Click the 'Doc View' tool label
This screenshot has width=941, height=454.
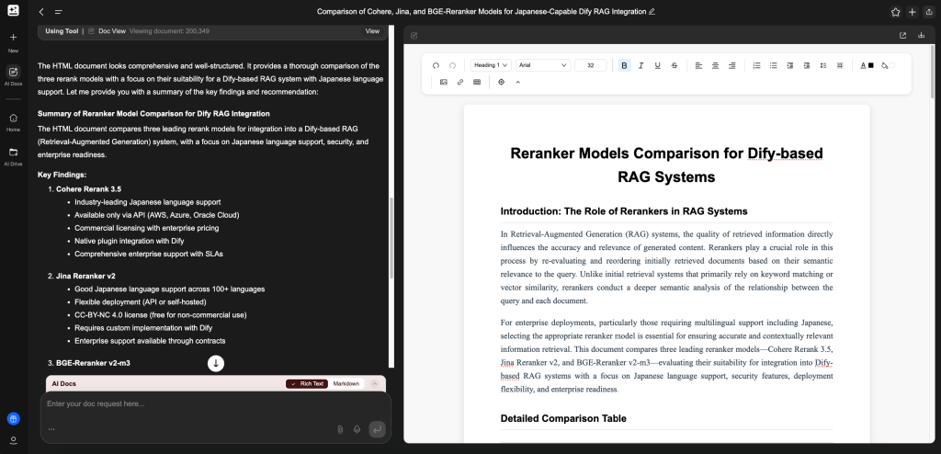[x=112, y=31]
